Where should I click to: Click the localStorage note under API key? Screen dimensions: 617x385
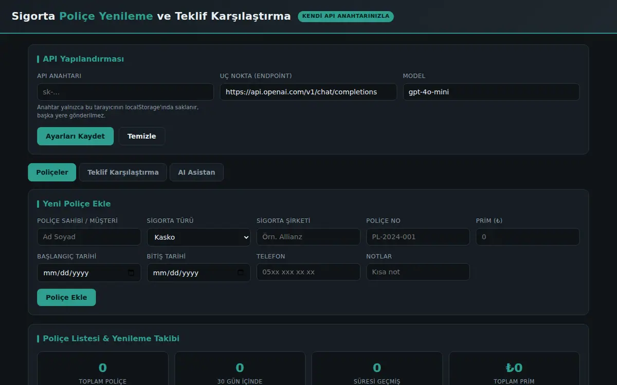(118, 111)
